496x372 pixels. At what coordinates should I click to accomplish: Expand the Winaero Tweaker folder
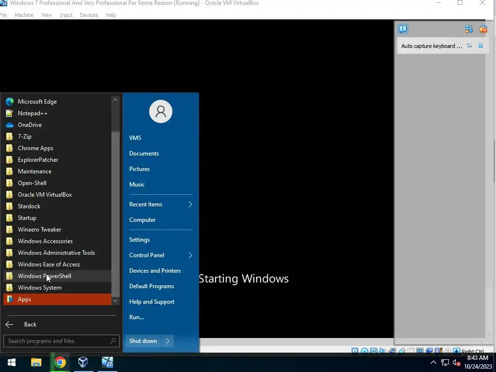point(57,229)
